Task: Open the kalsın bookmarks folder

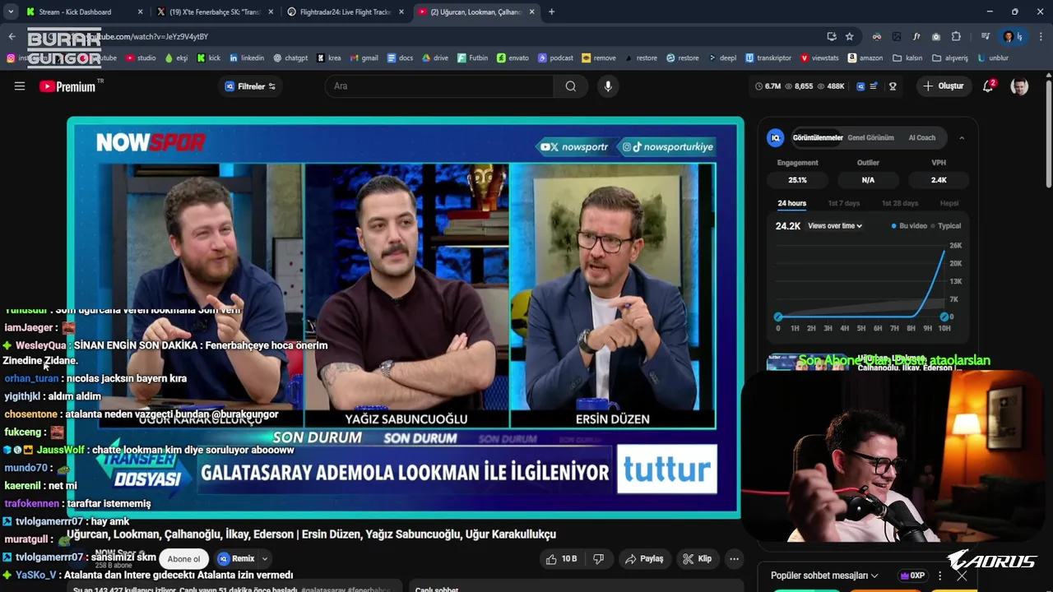Action: click(907, 58)
